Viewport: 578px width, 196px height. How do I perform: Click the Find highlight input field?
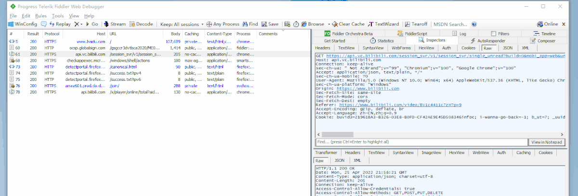(420, 142)
